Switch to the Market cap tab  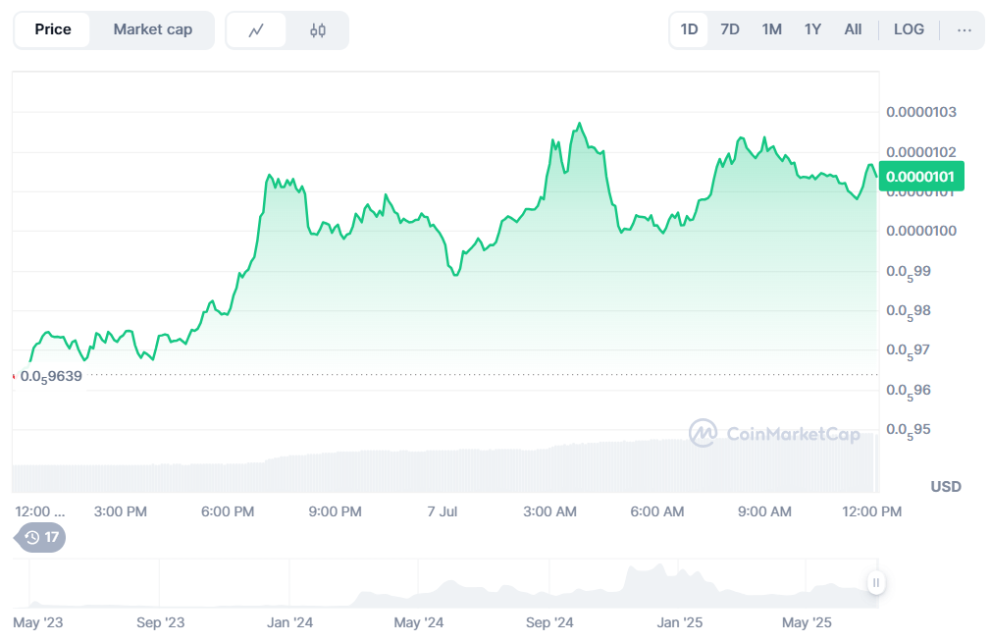click(152, 29)
